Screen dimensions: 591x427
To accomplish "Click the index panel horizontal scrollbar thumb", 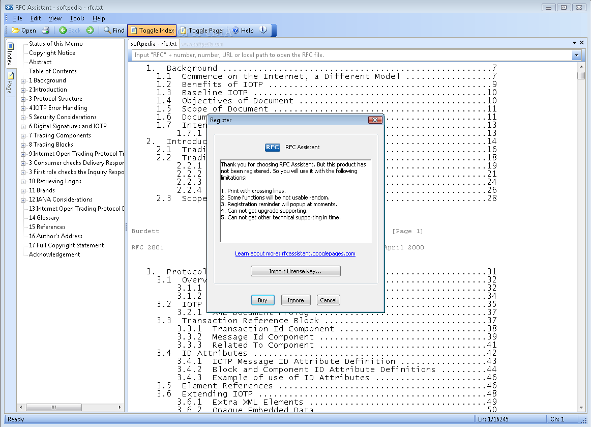I will click(x=53, y=407).
